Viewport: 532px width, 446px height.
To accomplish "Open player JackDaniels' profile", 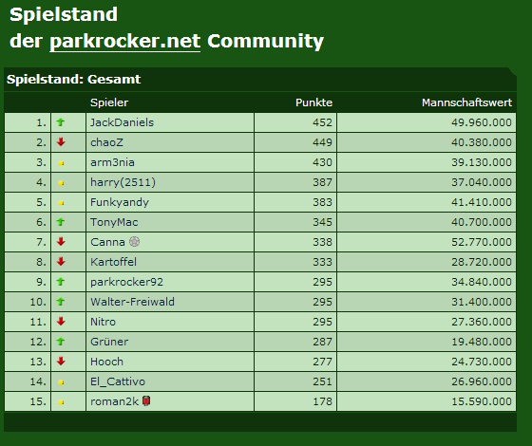I will [122, 122].
